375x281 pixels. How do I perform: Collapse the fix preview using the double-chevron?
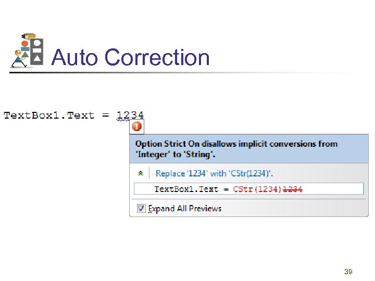140,173
